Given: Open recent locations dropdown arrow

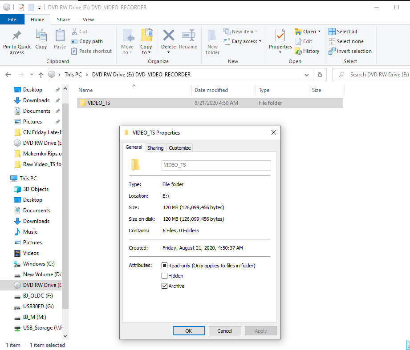Looking at the screenshot, I should (32, 75).
